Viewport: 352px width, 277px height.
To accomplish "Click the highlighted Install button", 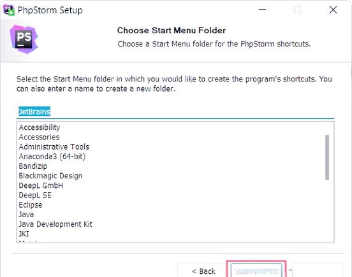I will click(256, 270).
